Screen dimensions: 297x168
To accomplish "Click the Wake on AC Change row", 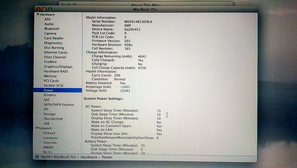I will (126, 122).
